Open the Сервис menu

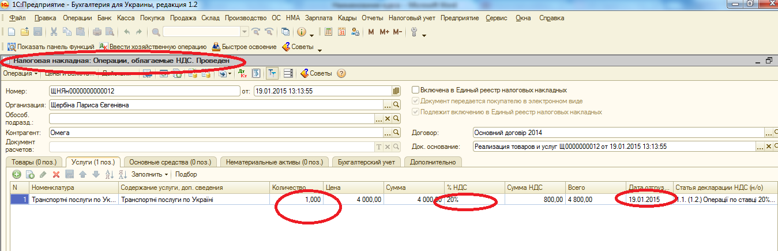497,18
